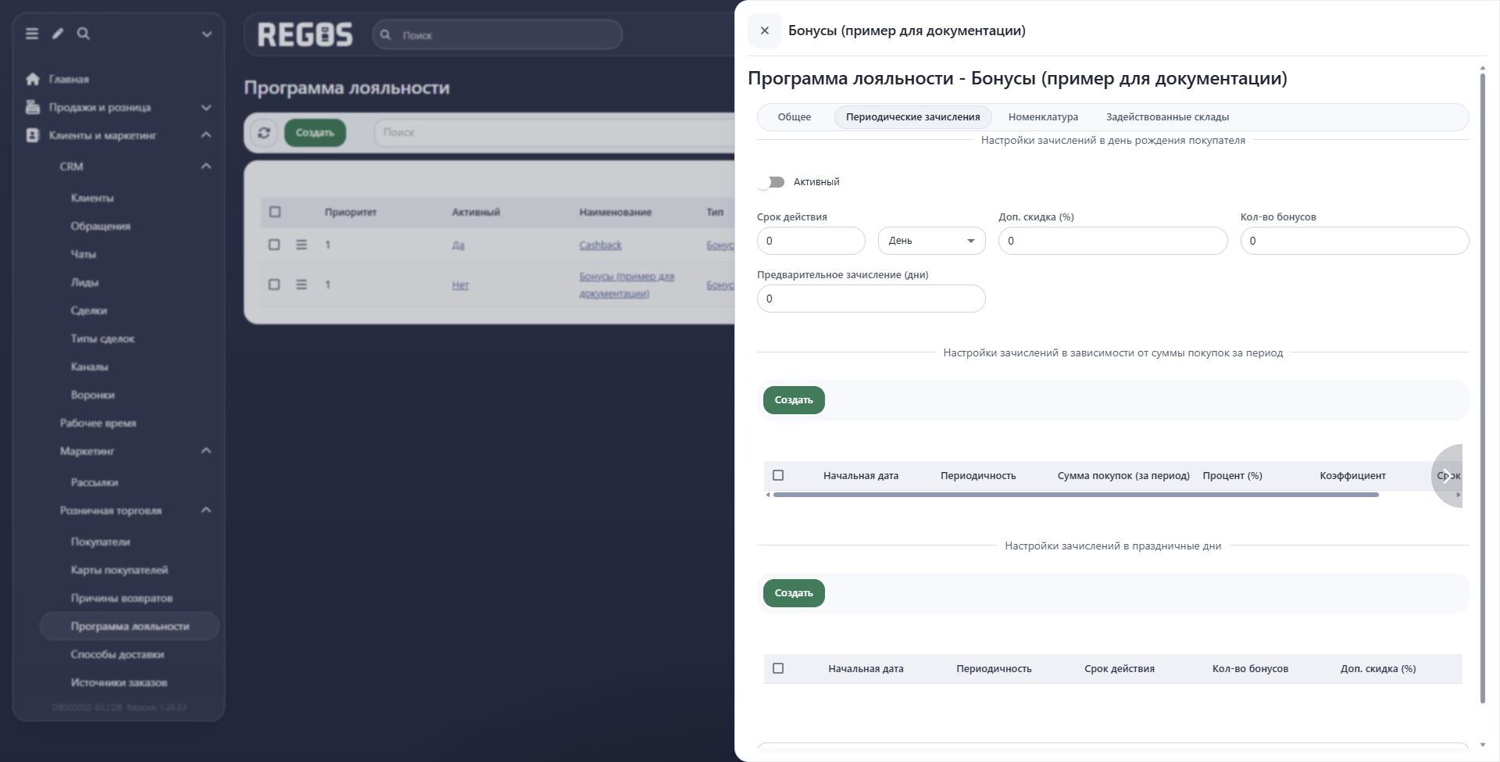Viewport: 1500px width, 762px height.
Task: Click the Доп. скидка (%) field
Action: pyautogui.click(x=1112, y=241)
